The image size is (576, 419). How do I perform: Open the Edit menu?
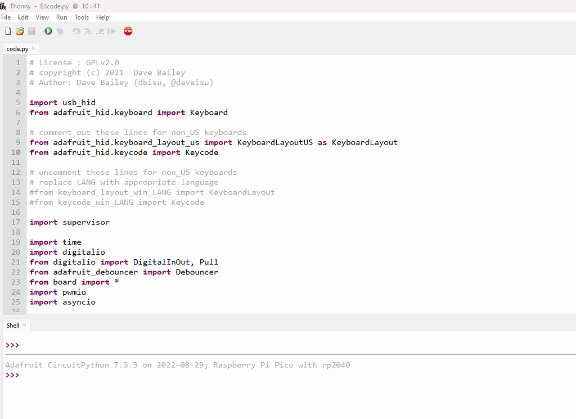22,17
